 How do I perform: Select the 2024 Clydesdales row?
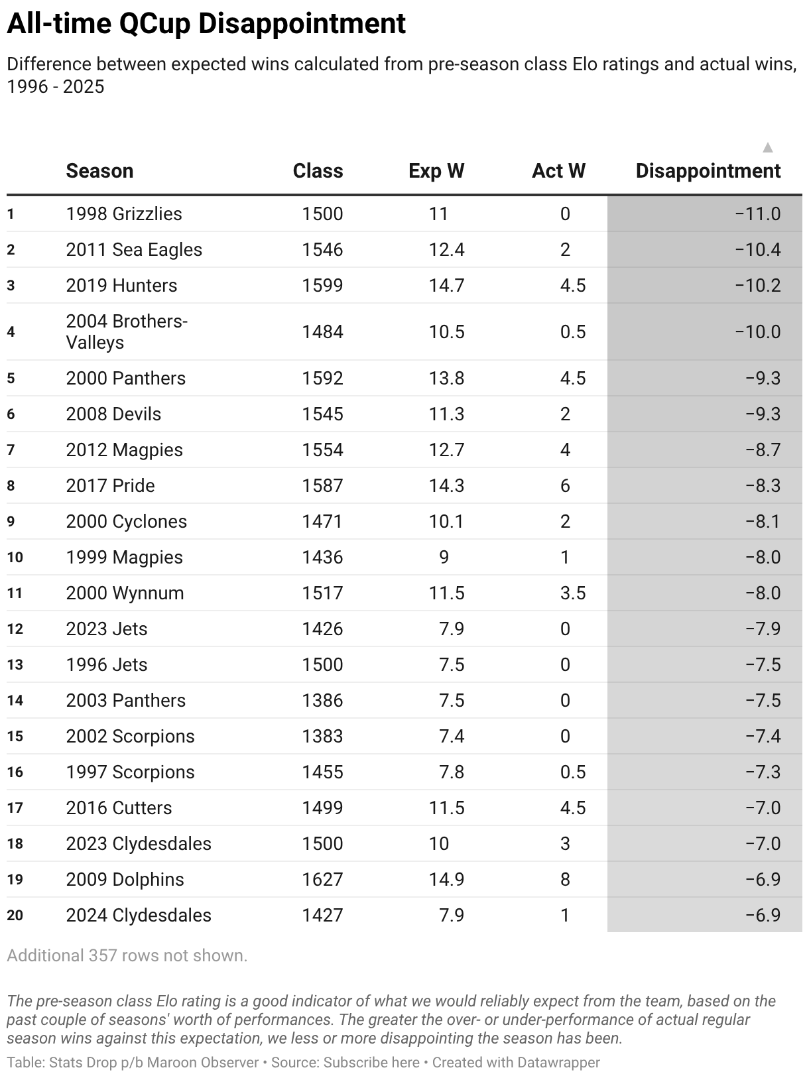[404, 915]
